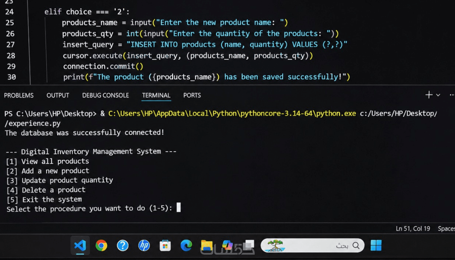Open the PORTS panel tab
The image size is (455, 260).
click(192, 95)
